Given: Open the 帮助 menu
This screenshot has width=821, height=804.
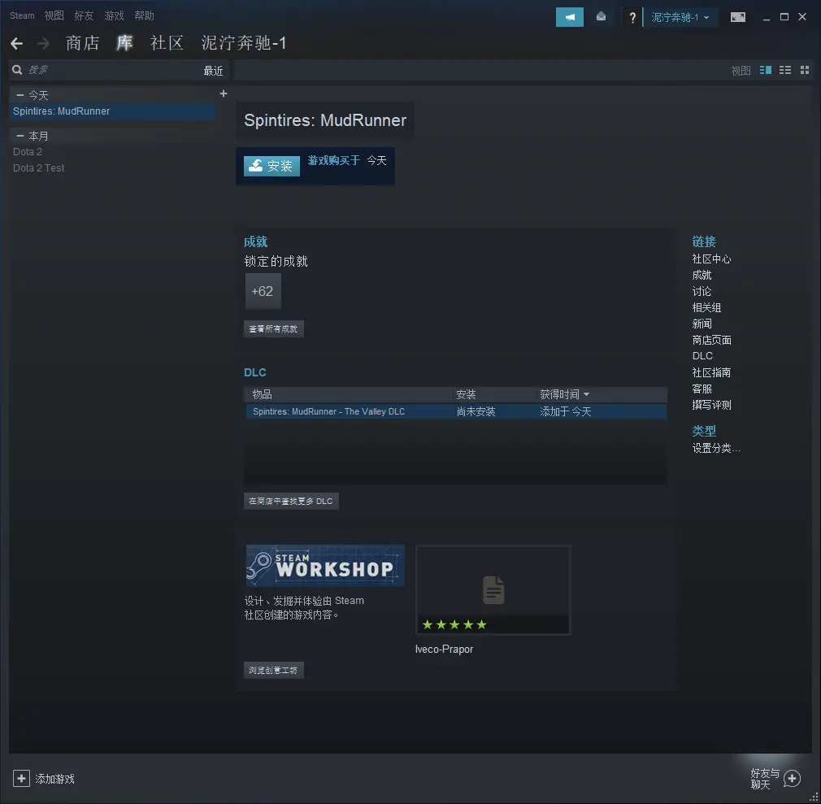Looking at the screenshot, I should click(144, 15).
